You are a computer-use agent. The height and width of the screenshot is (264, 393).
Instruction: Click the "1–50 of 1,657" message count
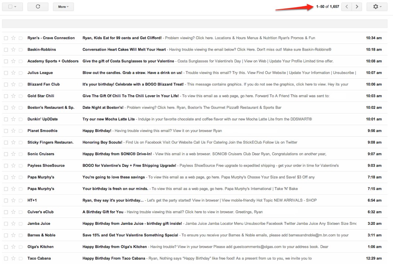[328, 7]
